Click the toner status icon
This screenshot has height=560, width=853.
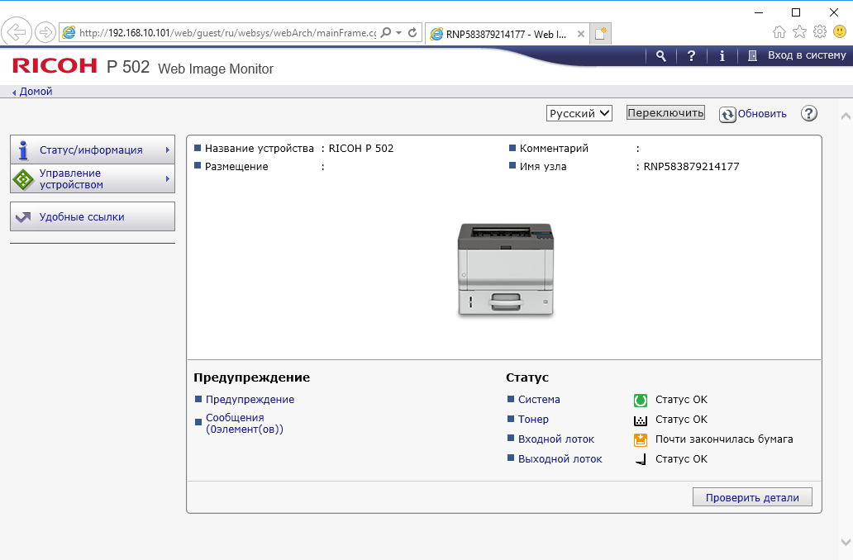(x=641, y=420)
